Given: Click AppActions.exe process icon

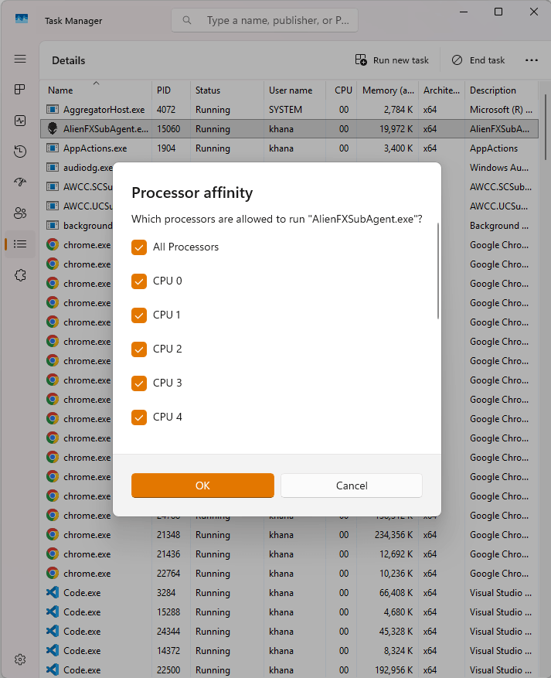Looking at the screenshot, I should point(53,148).
